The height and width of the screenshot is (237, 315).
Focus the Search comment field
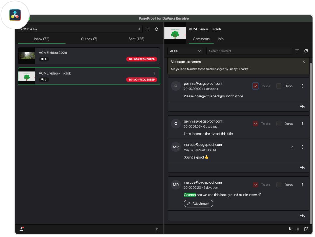[249, 51]
